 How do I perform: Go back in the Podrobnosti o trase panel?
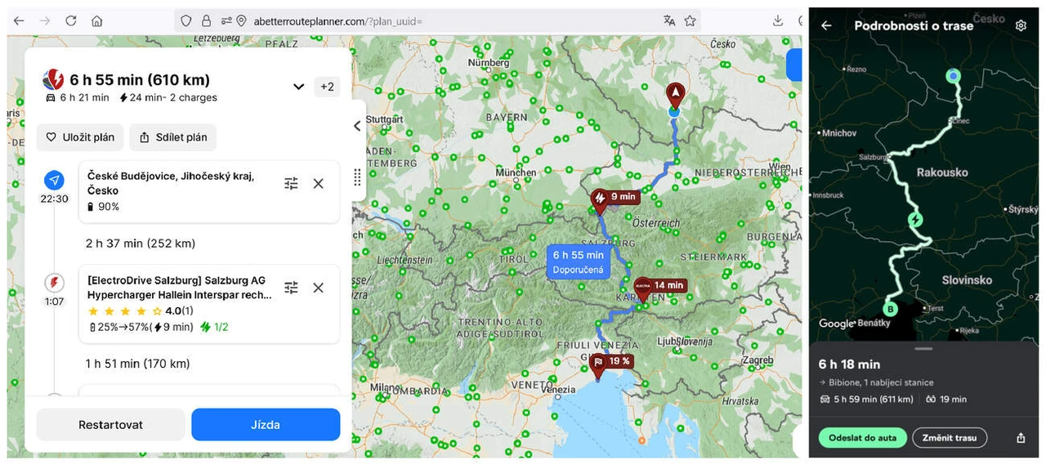826,25
